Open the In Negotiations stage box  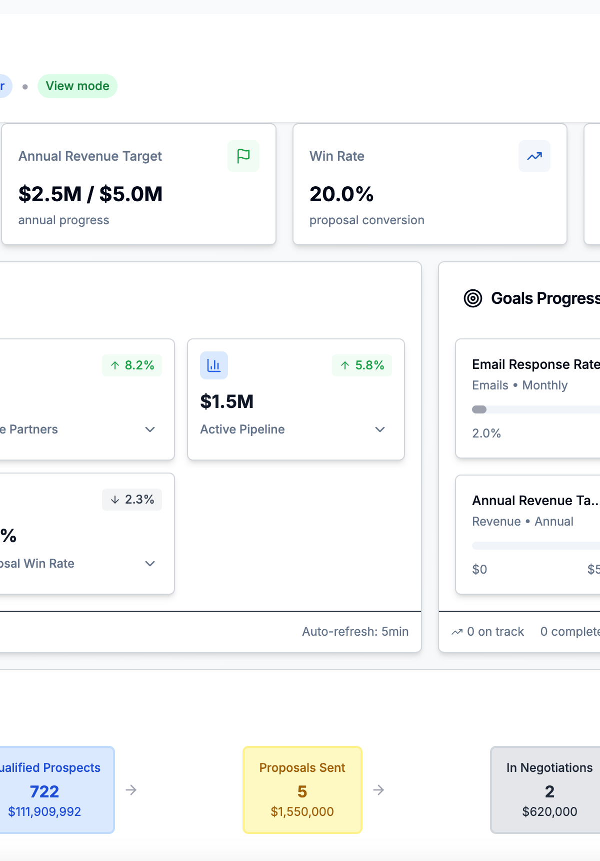coord(545,790)
